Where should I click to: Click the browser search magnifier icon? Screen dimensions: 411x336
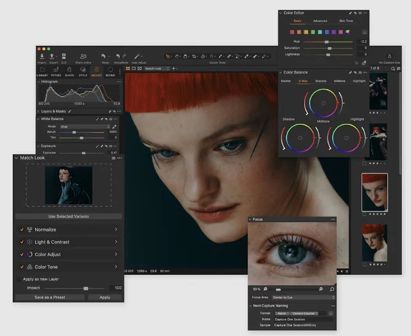coord(393,69)
